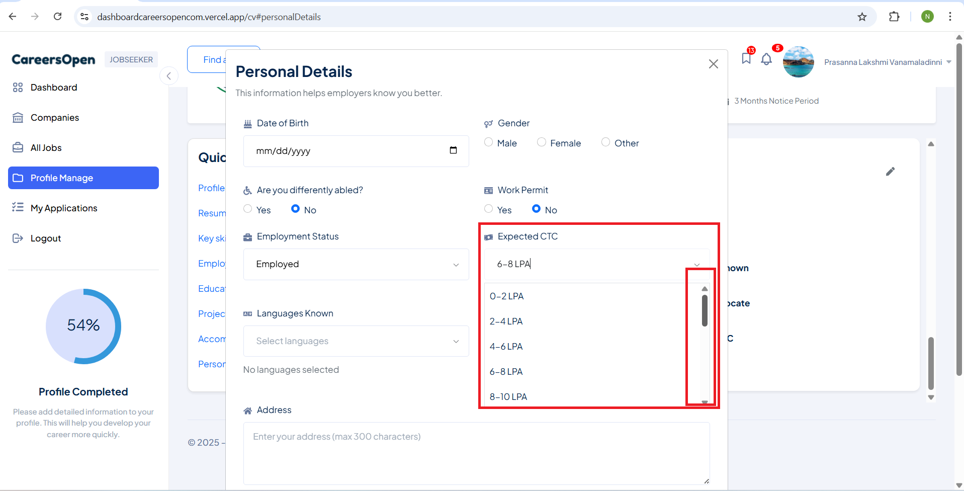This screenshot has width=964, height=491.
Task: Close the Personal Details dialog
Action: click(x=713, y=64)
